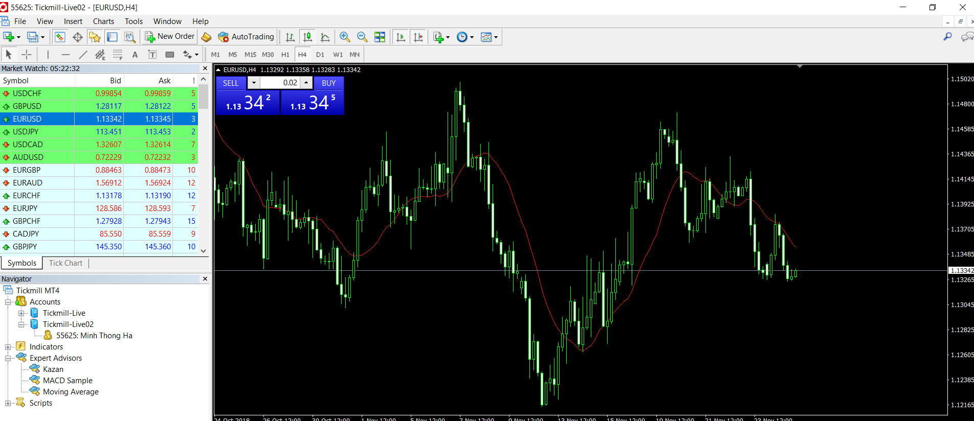Open the Profiles dropdown arrow
974x421 pixels.
pos(42,37)
